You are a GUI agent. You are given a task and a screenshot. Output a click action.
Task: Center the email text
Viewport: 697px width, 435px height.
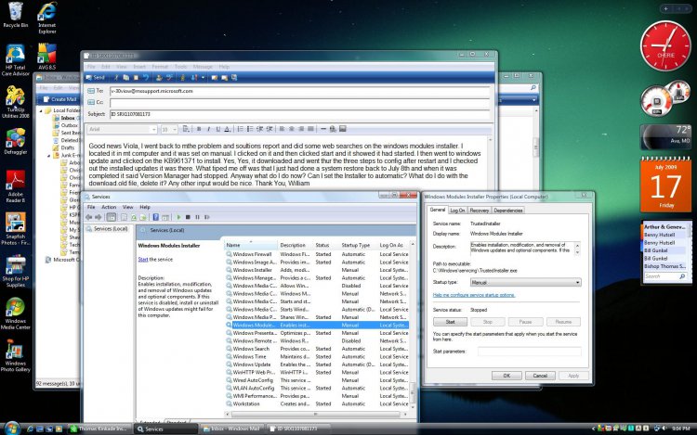click(x=292, y=129)
